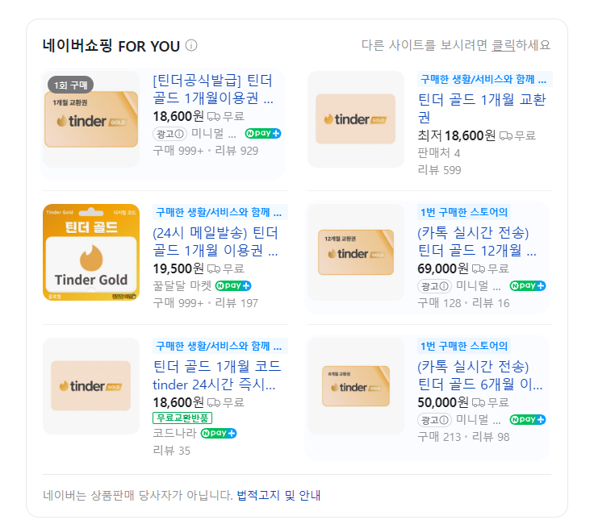Click the 광고 ad badge on 18,600원 item
The width and height of the screenshot is (594, 524).
169,133
